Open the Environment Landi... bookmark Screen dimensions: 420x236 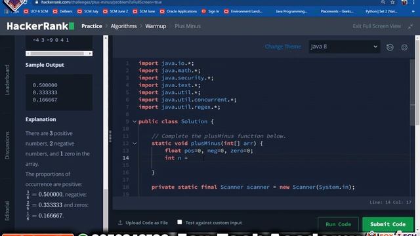243,12
